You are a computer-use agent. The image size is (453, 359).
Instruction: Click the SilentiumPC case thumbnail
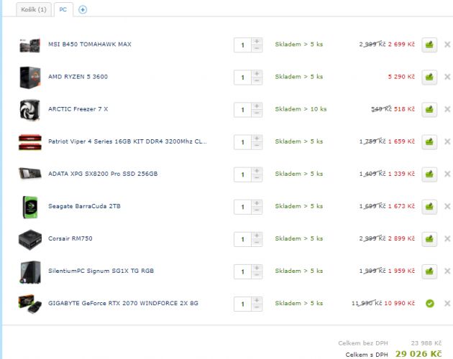30,272
